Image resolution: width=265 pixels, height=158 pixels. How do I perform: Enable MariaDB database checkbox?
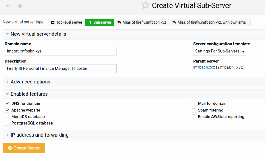[7, 117]
